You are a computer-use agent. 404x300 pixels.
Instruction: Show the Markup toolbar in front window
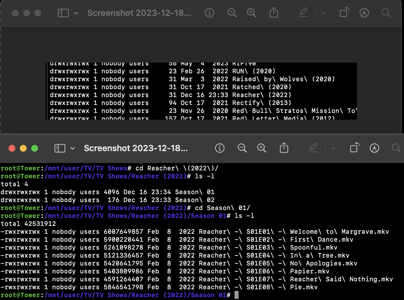click(x=374, y=148)
